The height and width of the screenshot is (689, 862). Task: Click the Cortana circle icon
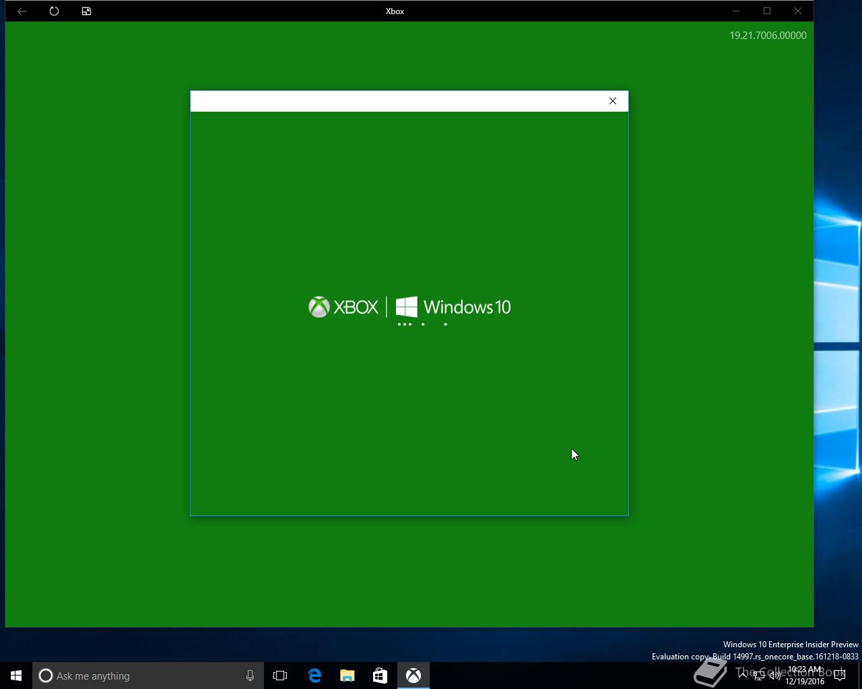[x=45, y=676]
